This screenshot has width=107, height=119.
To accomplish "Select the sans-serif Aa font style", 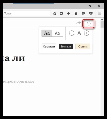I will coord(57,33).
